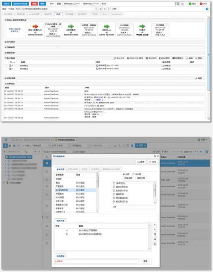Click the 清除全部 button
The height and width of the screenshot is (272, 213).
click(141, 178)
